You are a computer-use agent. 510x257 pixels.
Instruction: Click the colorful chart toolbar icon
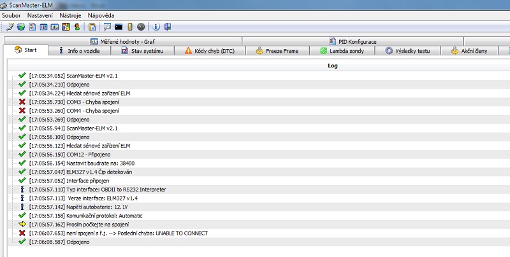click(x=66, y=27)
